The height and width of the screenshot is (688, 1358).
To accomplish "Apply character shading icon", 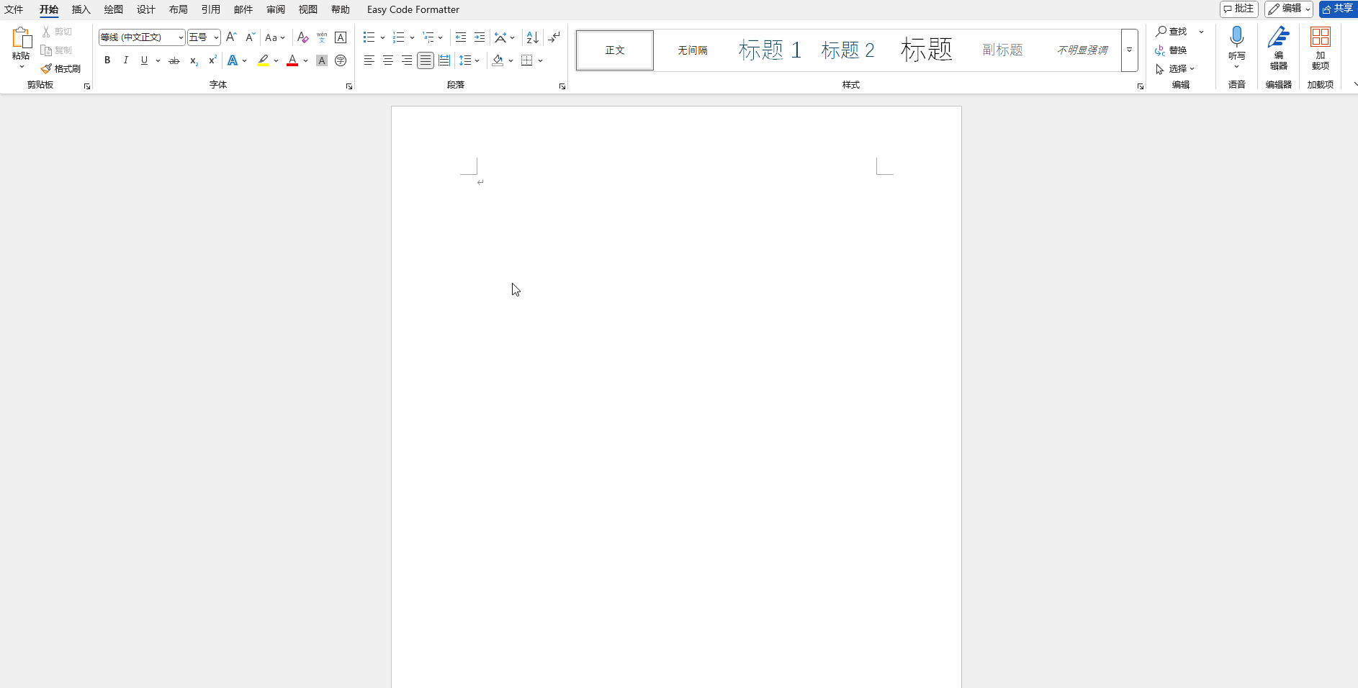I will [322, 60].
